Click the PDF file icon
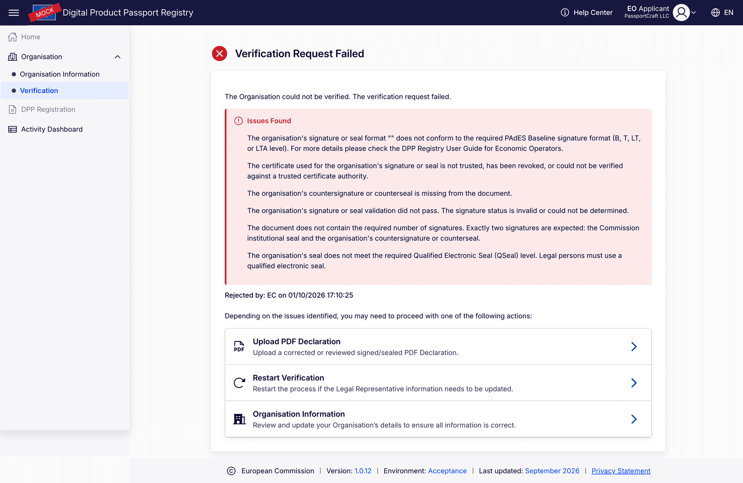The height and width of the screenshot is (483, 743). (x=239, y=347)
